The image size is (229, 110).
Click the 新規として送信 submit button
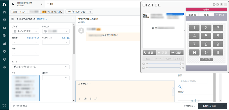point(210,106)
